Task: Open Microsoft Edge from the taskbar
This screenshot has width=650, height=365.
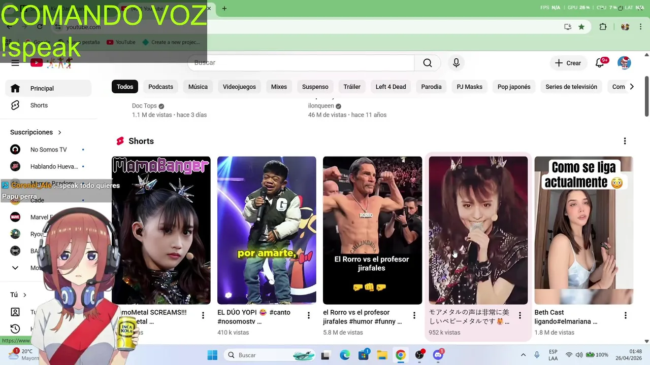Action: [344, 355]
